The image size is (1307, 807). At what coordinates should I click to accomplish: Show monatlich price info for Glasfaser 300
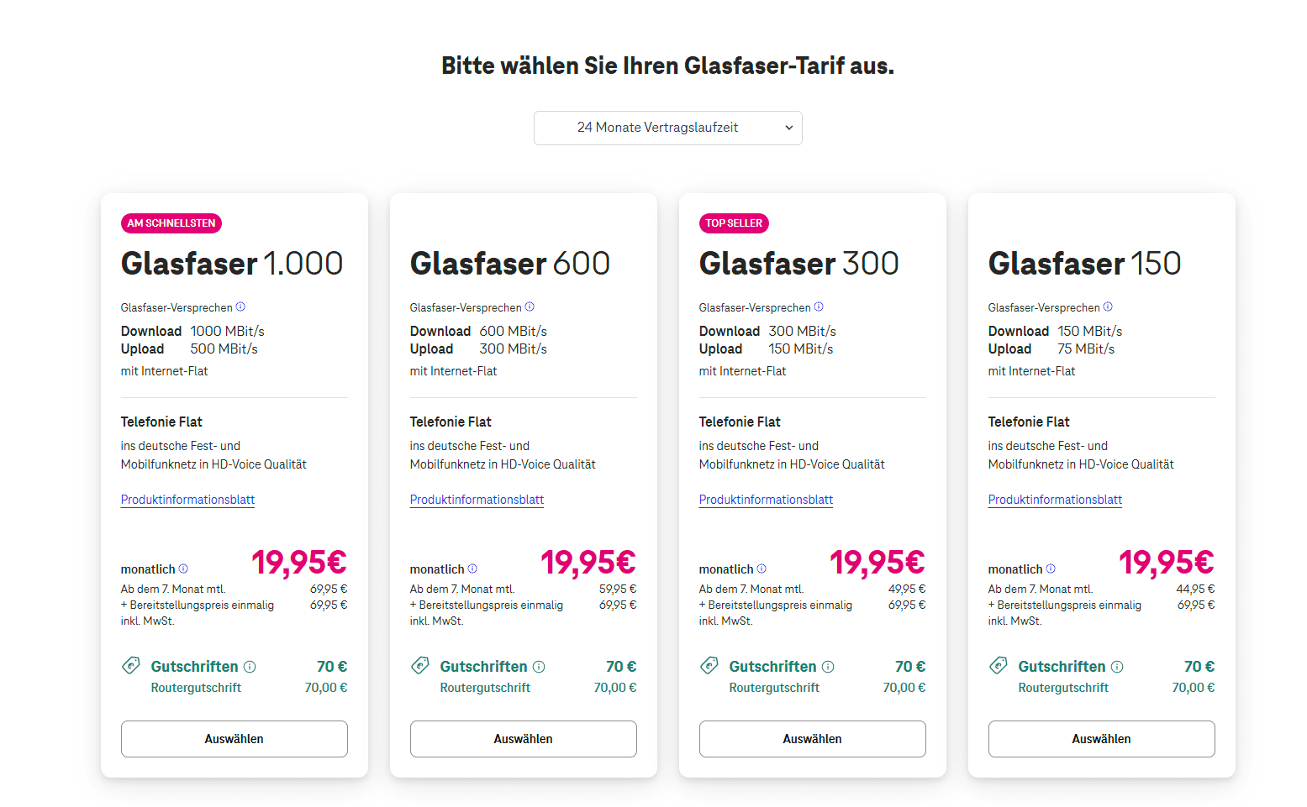(762, 569)
